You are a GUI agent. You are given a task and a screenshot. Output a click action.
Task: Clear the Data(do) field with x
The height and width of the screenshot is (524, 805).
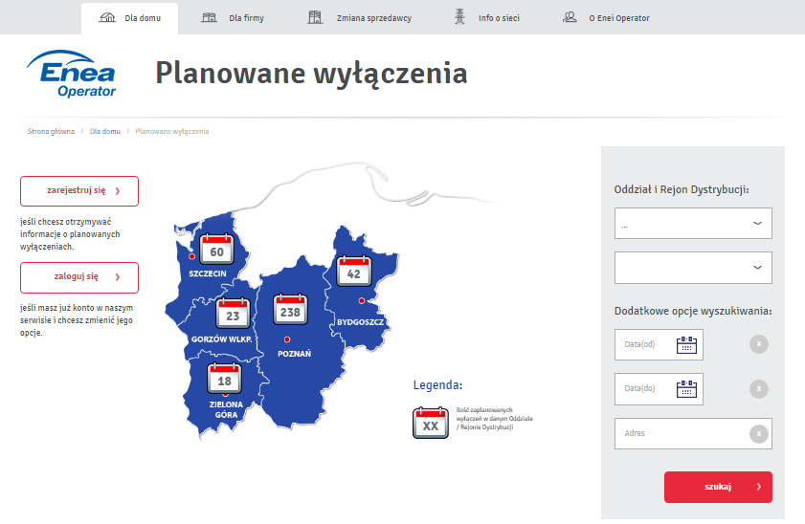pyautogui.click(x=759, y=388)
